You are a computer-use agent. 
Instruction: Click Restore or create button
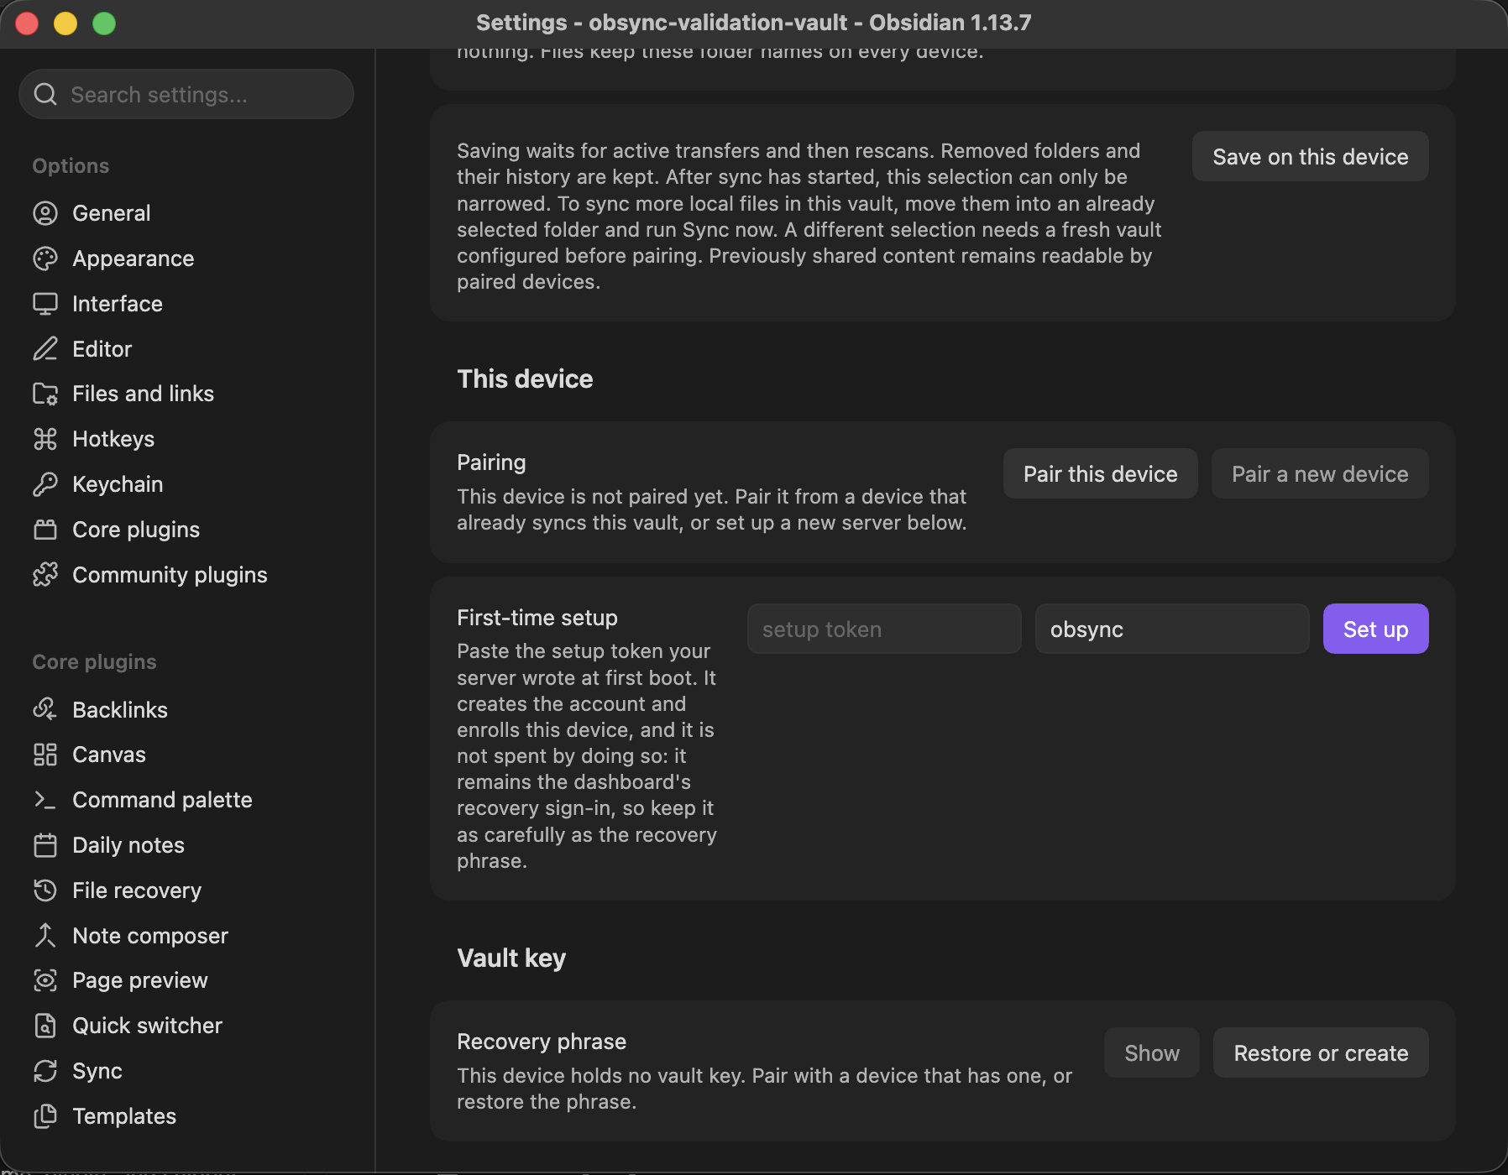1321,1053
